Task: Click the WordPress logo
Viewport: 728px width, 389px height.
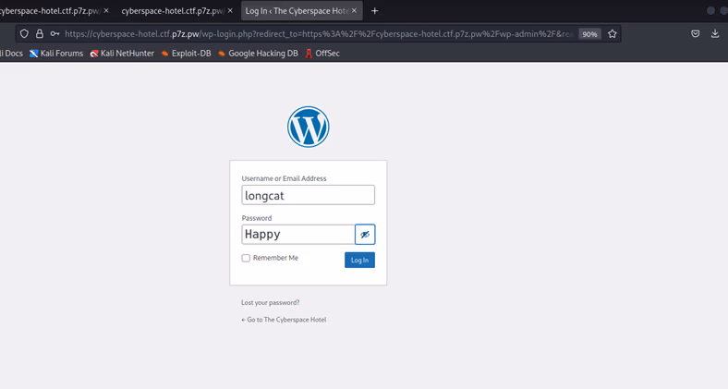Action: 309,127
